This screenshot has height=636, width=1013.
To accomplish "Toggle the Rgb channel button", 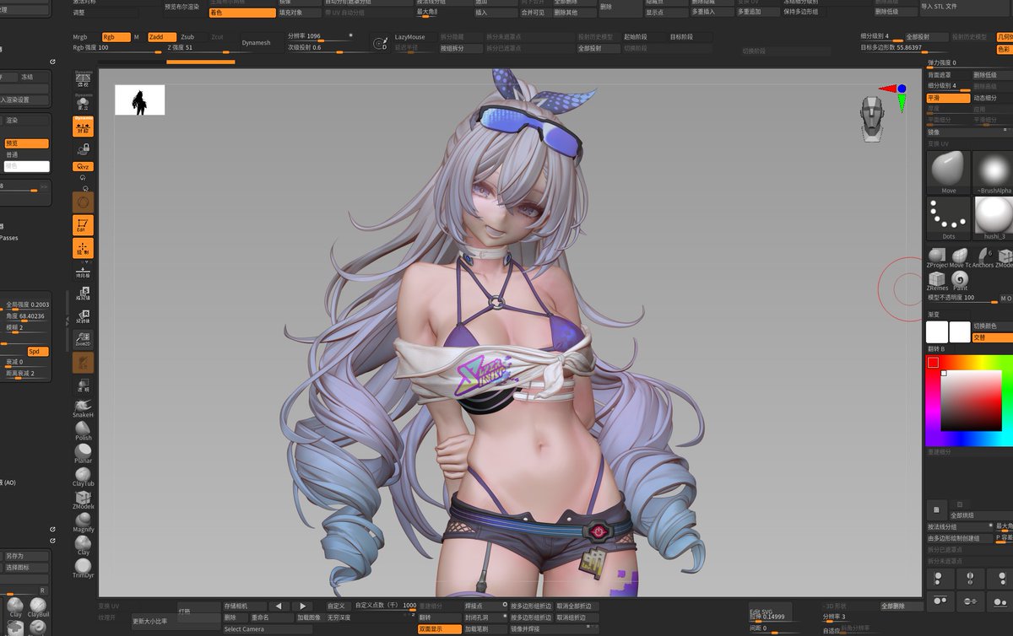I will coord(116,37).
